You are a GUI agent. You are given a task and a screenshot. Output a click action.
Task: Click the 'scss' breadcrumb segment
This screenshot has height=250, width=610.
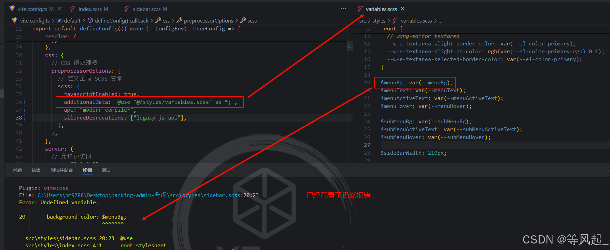click(x=252, y=21)
